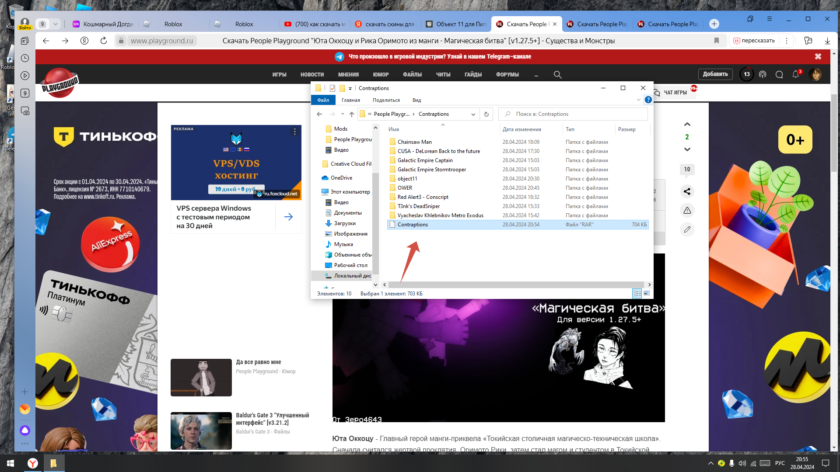Open the tab counter dropdown arrow

coord(56,24)
